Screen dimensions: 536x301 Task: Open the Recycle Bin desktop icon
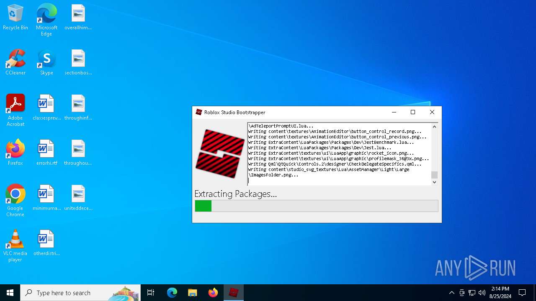coord(15,18)
